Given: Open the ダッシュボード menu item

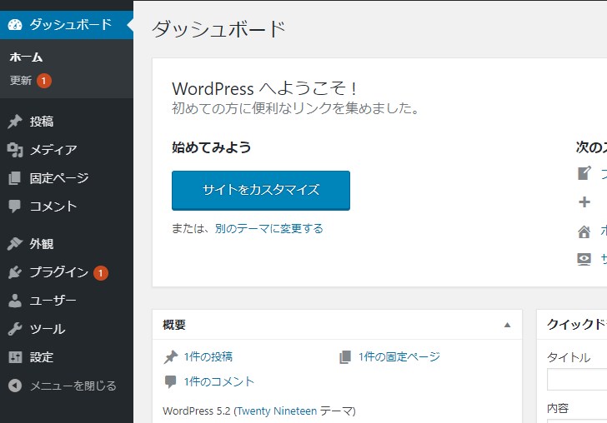Looking at the screenshot, I should coord(67,25).
